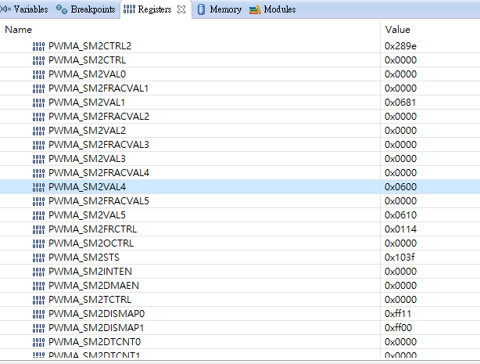Select the PWMA_SM2FRACVAL2 register
The height and width of the screenshot is (364, 480).
(x=99, y=117)
